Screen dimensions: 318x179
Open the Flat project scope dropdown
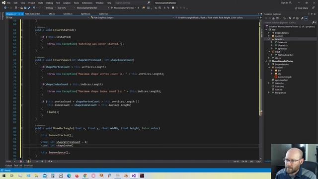point(48,18)
